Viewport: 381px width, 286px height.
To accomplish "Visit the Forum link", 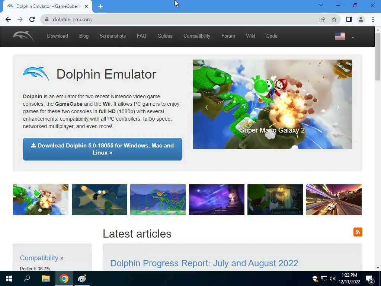I will pyautogui.click(x=228, y=36).
